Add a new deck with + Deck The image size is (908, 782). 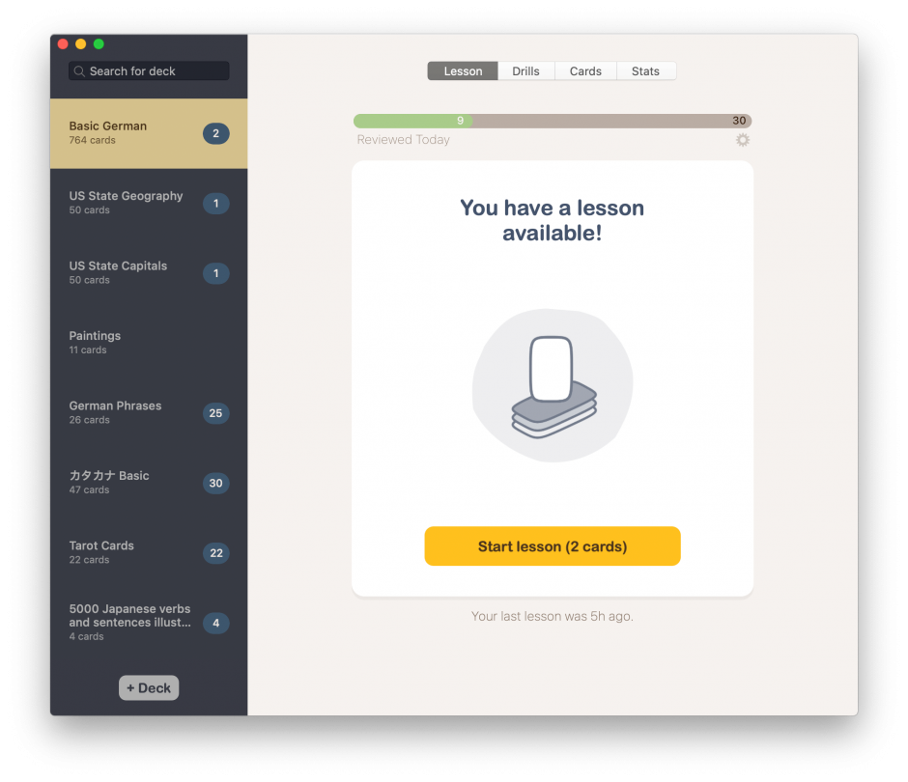pyautogui.click(x=149, y=687)
